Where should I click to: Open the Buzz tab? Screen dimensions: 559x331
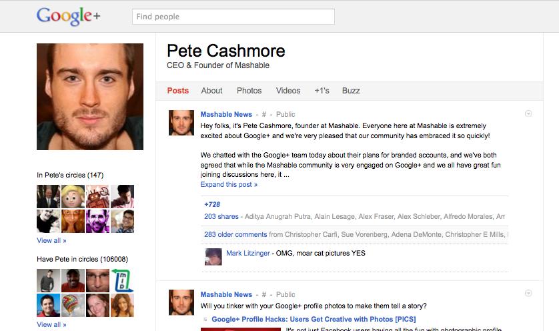[351, 91]
